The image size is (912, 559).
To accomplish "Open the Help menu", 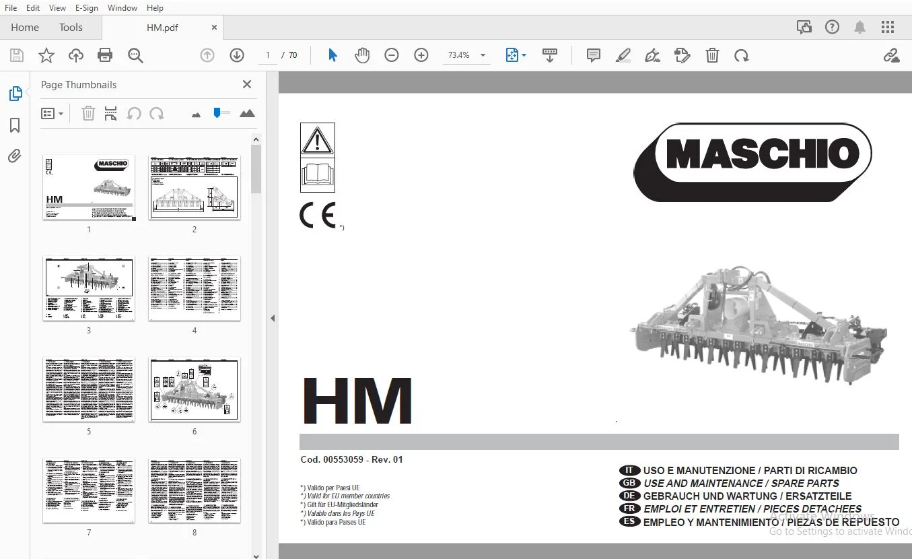I will click(155, 8).
